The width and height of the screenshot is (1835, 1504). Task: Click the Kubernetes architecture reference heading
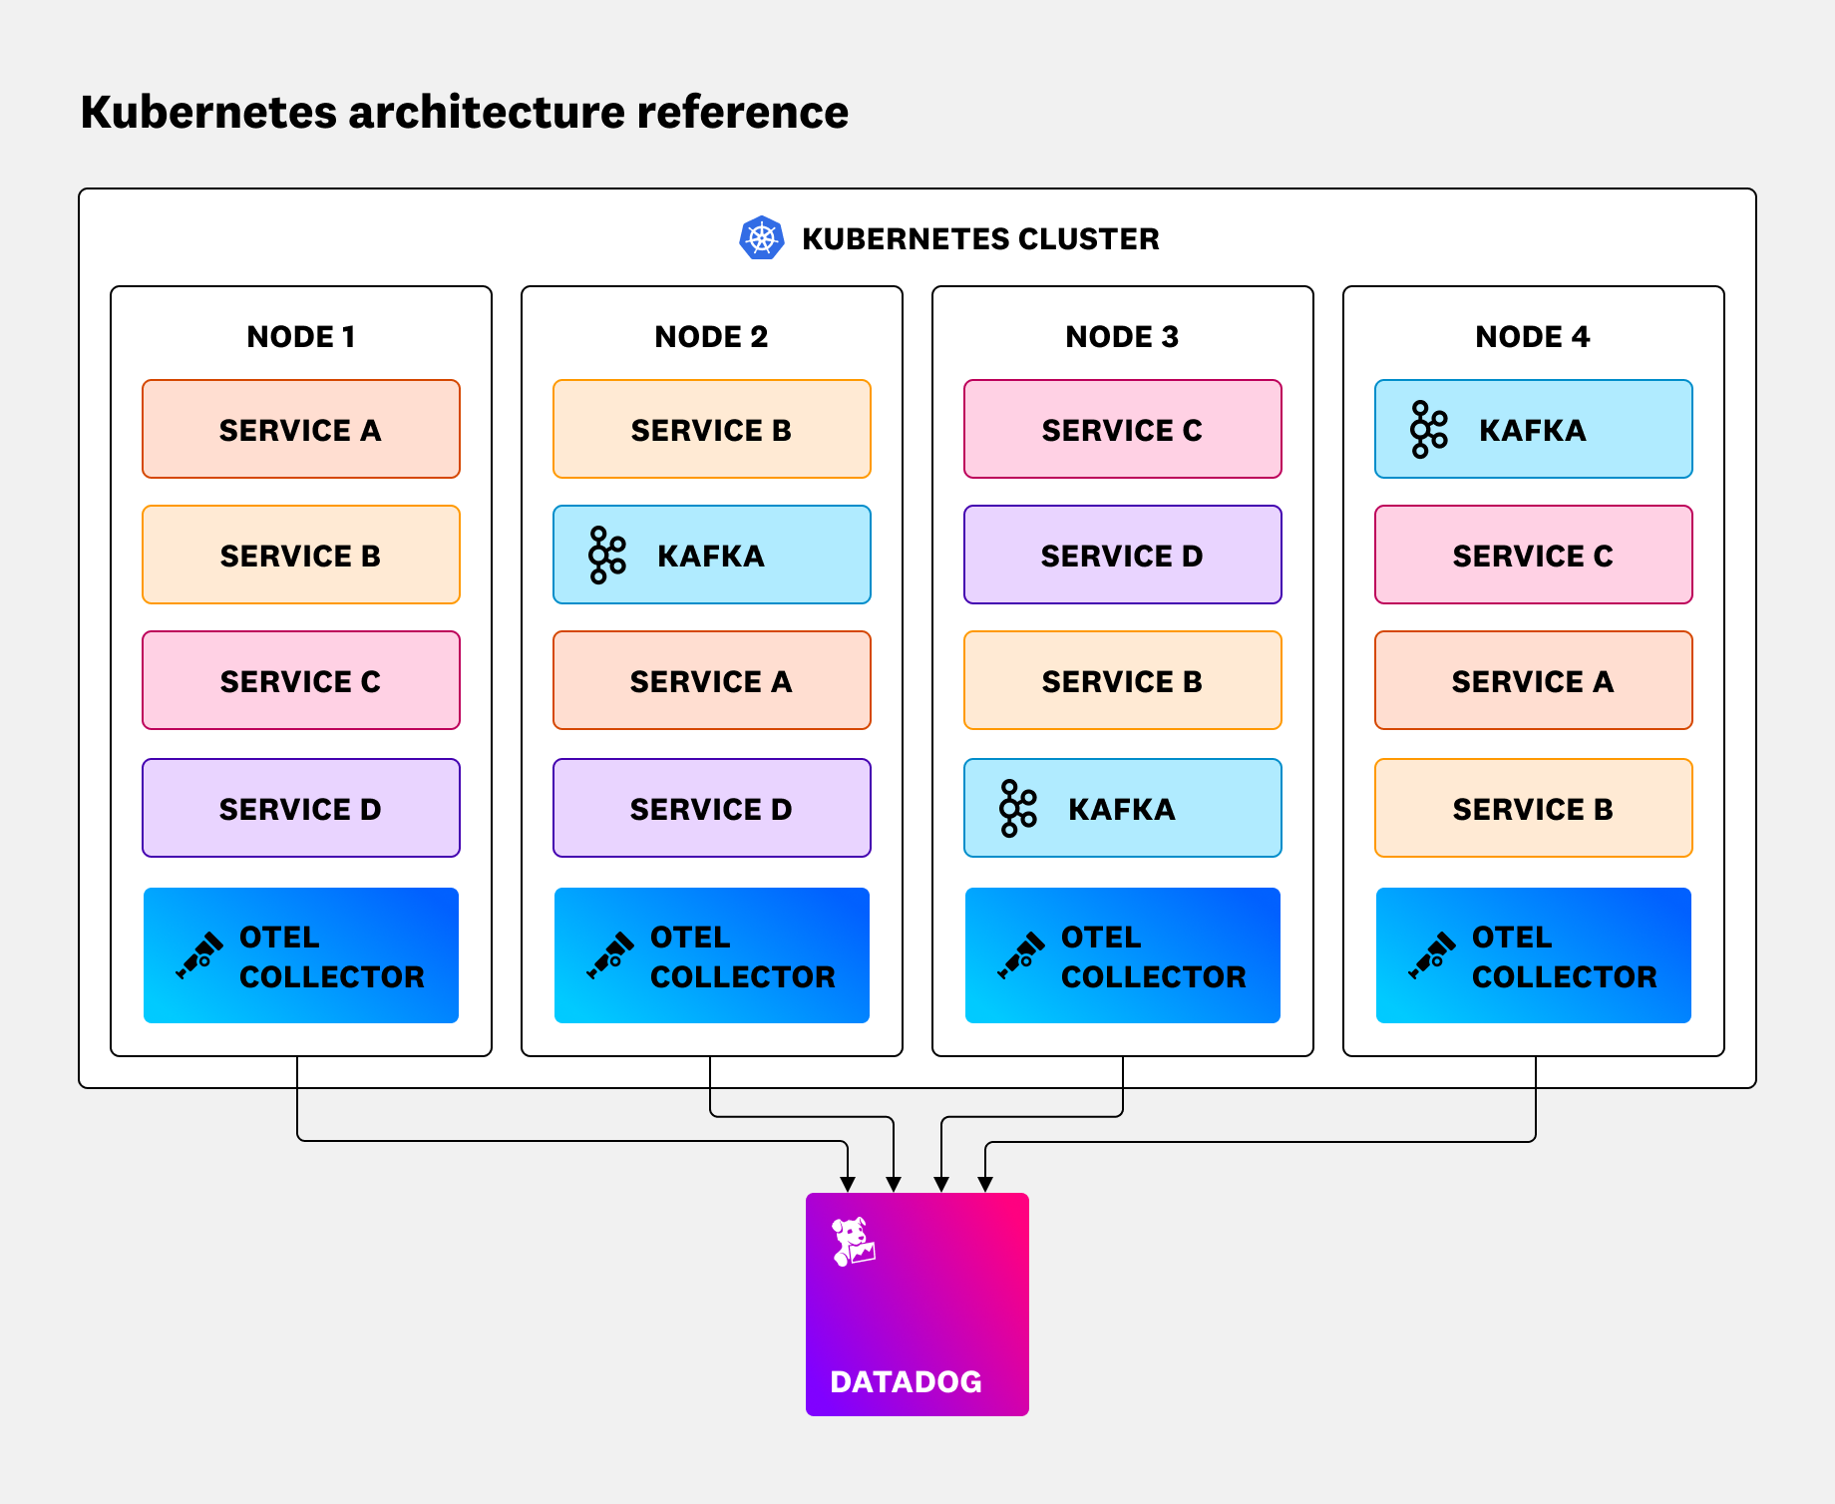tap(464, 112)
